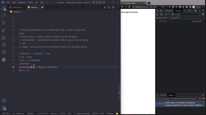Viewport: 206px width, 115px height.
Task: Click the UTF-8 encoding status item
Action: tap(63, 113)
